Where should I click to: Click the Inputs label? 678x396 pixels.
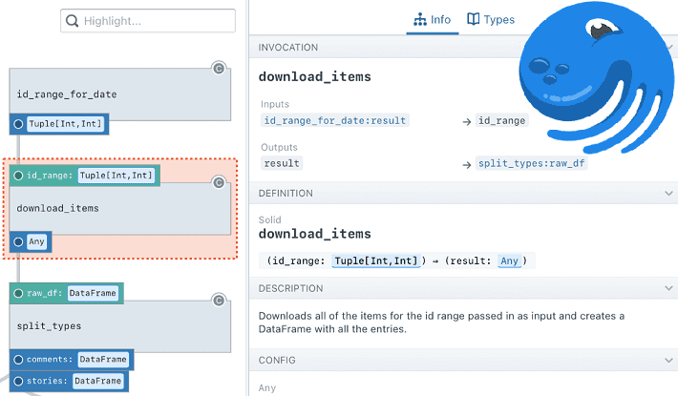pyautogui.click(x=275, y=104)
